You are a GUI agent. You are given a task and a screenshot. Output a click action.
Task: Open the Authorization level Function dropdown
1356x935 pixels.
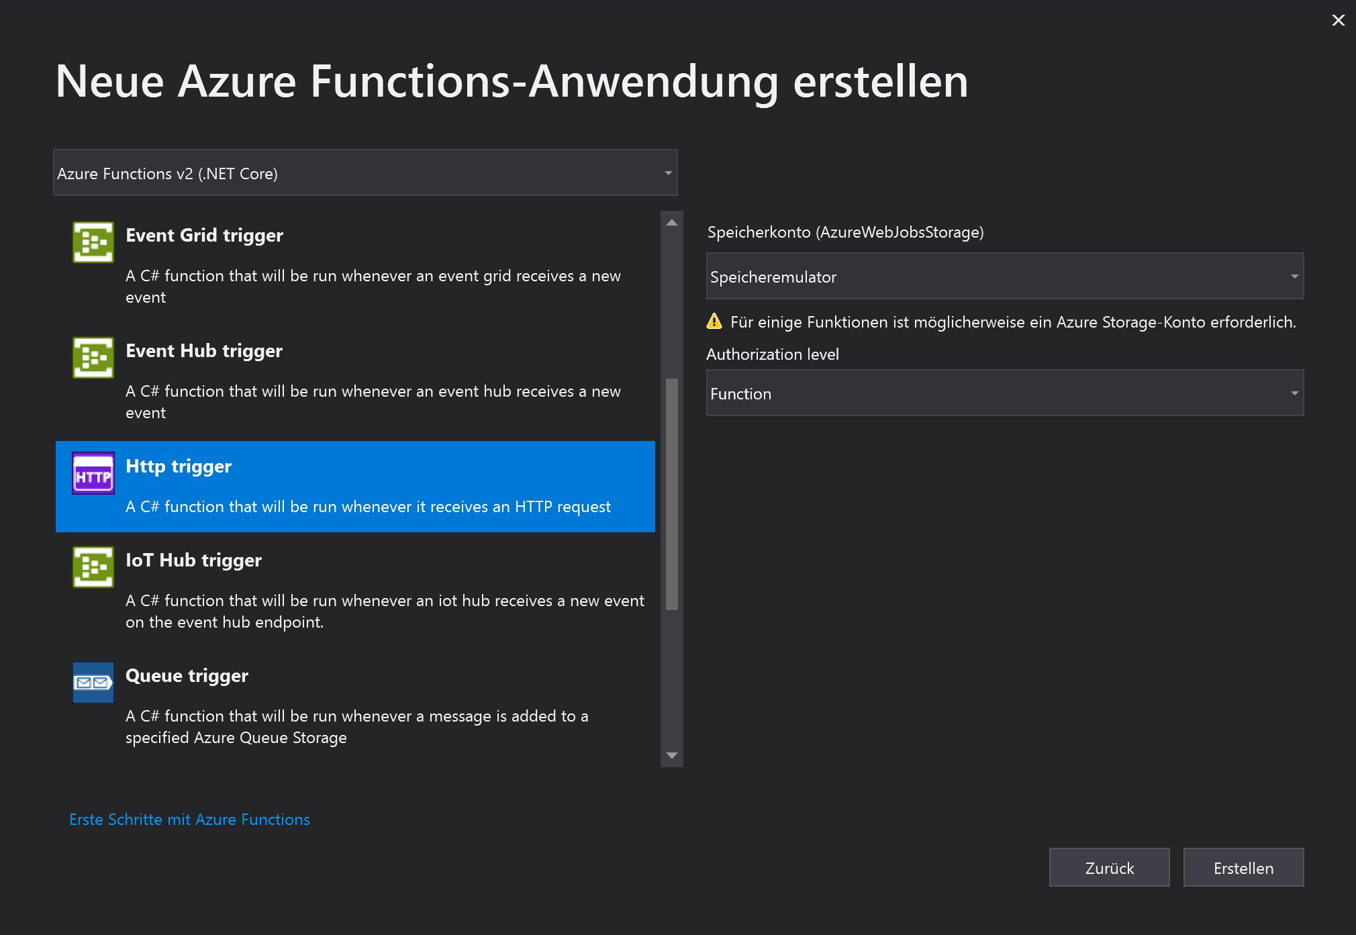coord(1004,393)
